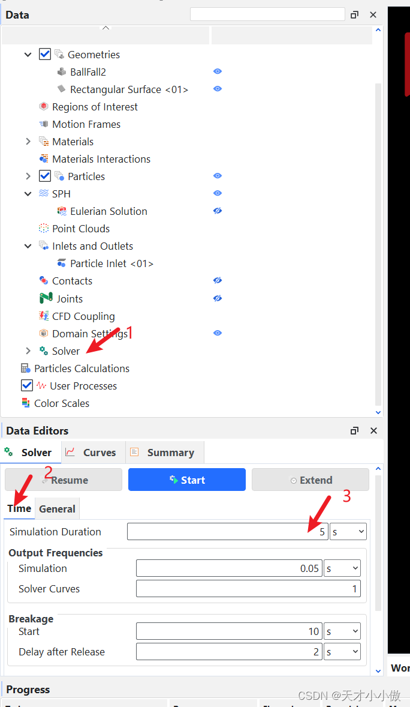Toggle Domain Settings visibility eye
Screen dimensions: 410x707
218,332
